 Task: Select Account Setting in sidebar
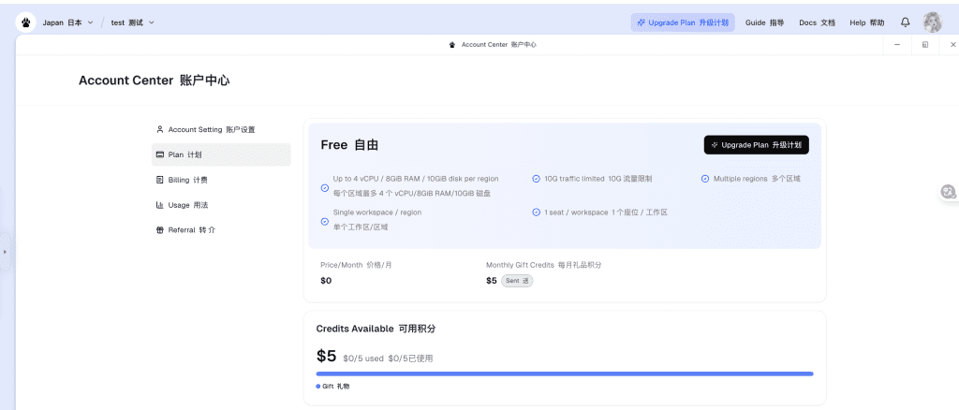221,129
